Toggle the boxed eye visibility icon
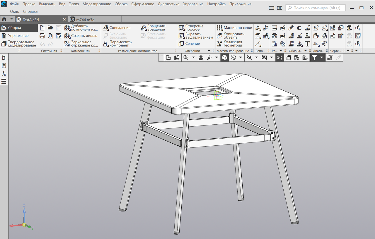This screenshot has height=239, width=375. (x=264, y=58)
